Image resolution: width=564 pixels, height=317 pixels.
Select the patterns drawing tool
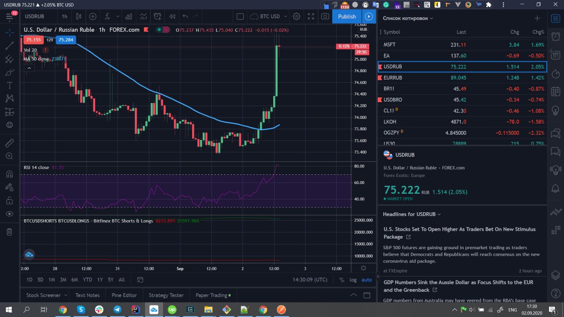click(9, 99)
